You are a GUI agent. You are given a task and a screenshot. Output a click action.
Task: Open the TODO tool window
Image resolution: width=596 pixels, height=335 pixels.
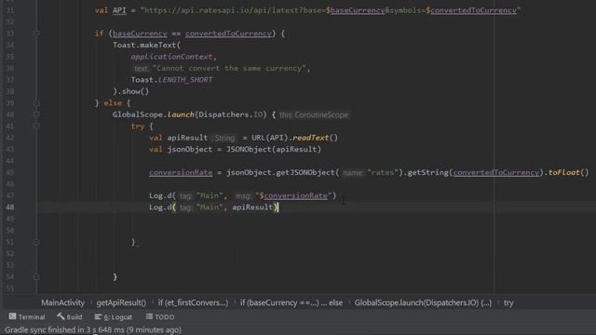[x=159, y=316]
